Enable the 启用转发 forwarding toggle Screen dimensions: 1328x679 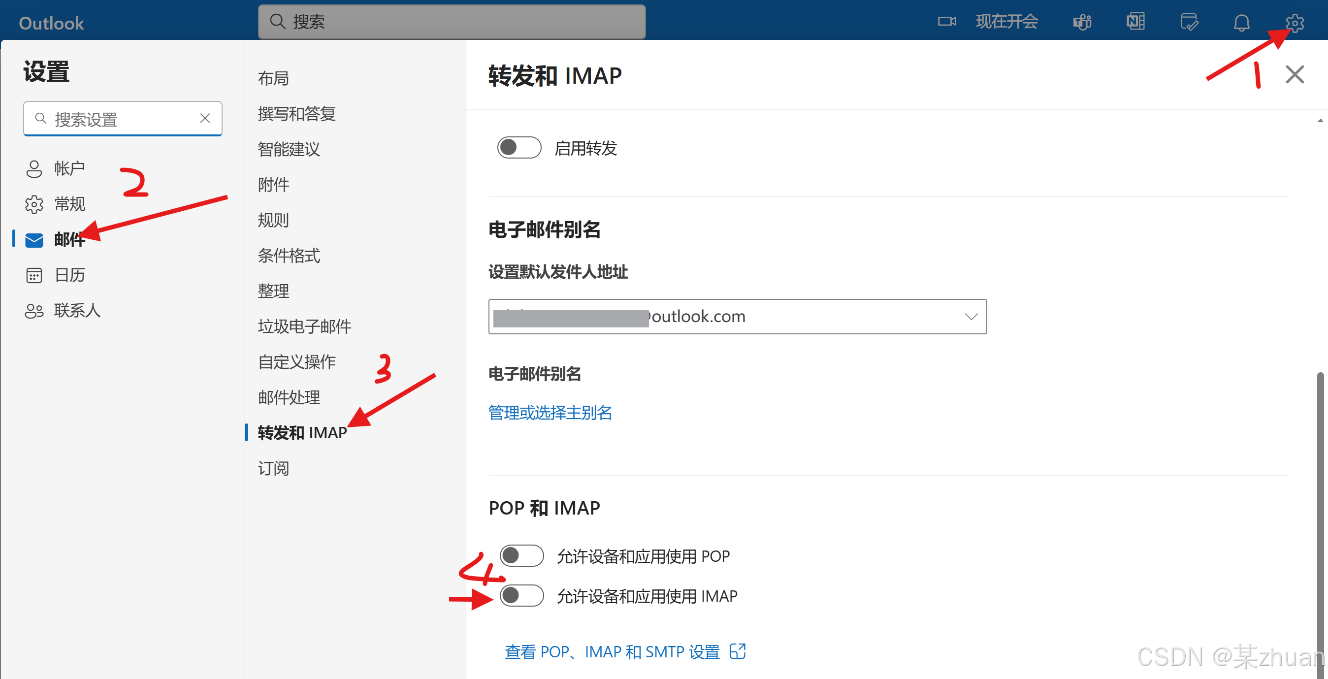pos(518,148)
